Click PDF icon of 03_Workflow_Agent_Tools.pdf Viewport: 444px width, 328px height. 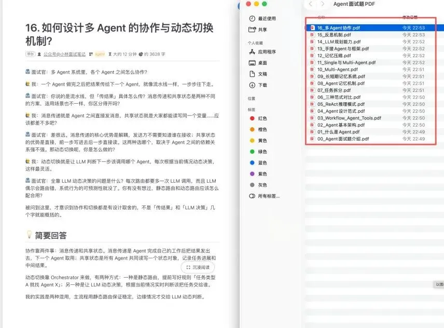(312, 118)
